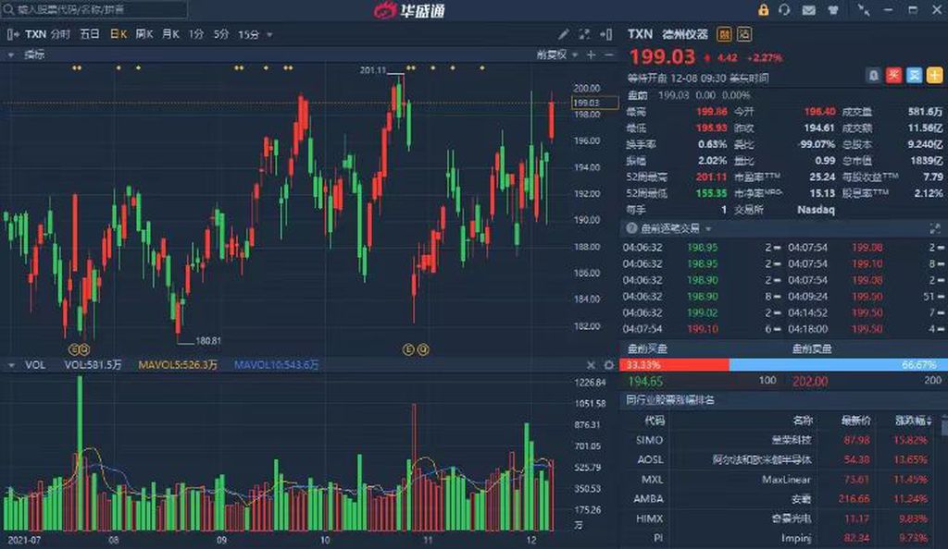Screen dimensions: 948x549
Task: Click the 代码 column header
Action: point(655,421)
